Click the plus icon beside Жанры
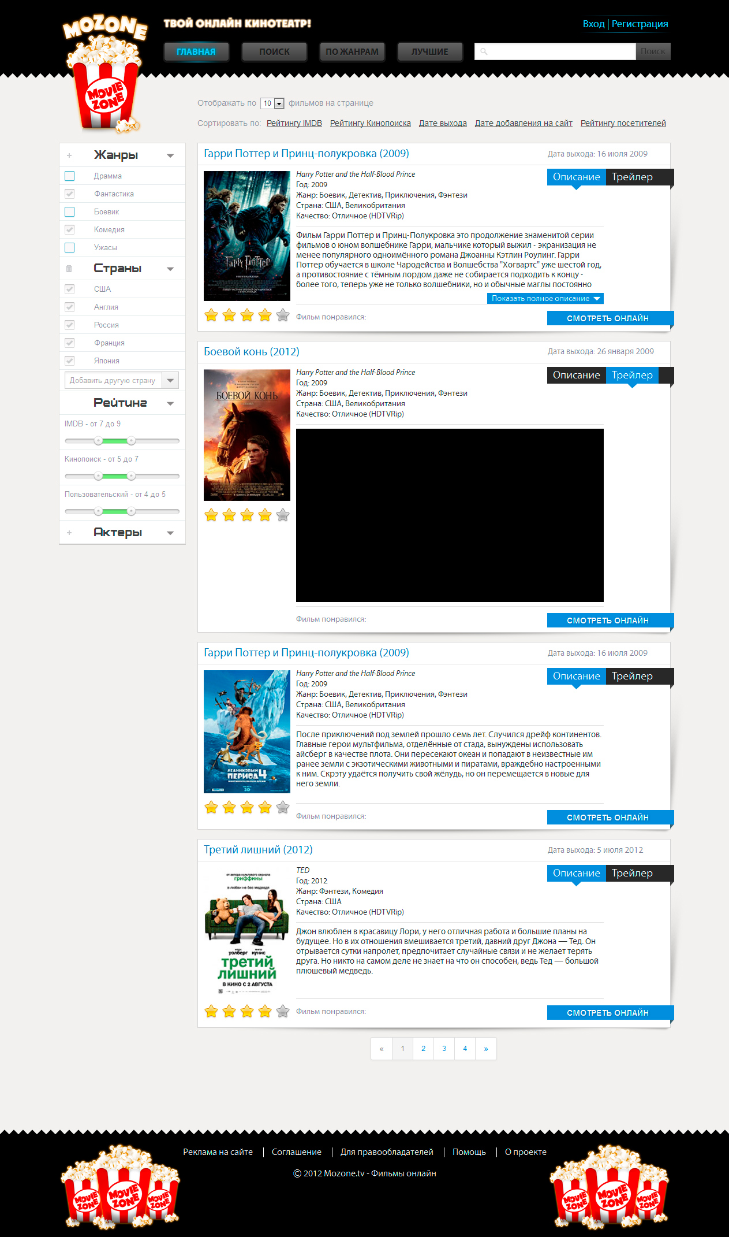 click(69, 155)
